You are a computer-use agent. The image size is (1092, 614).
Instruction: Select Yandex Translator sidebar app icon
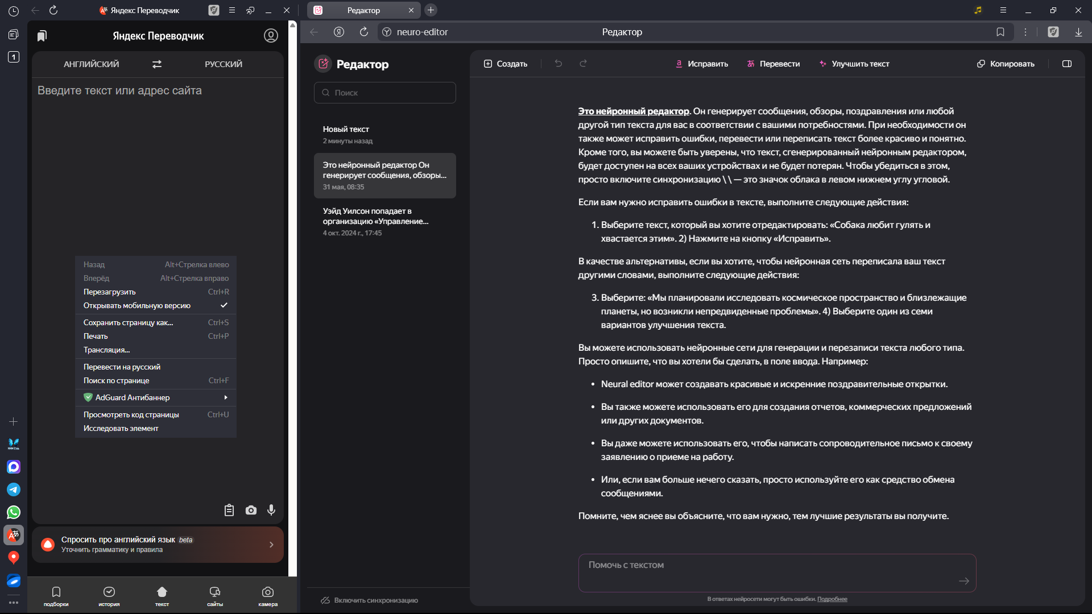(x=14, y=535)
